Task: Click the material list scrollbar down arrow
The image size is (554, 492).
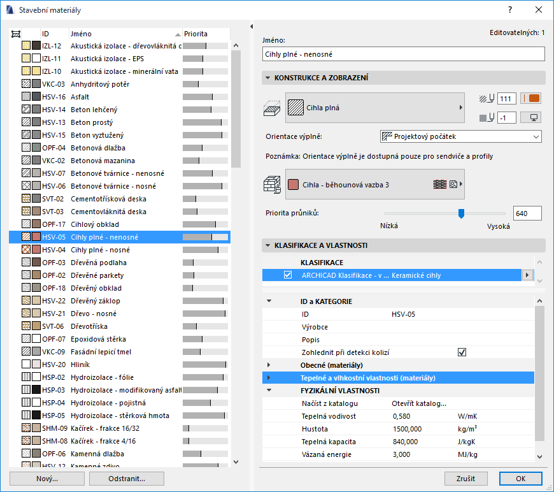Action: pos(236,461)
